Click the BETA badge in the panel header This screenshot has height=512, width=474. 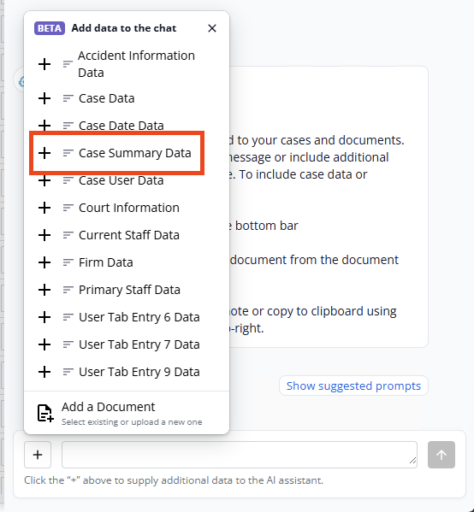coord(50,28)
